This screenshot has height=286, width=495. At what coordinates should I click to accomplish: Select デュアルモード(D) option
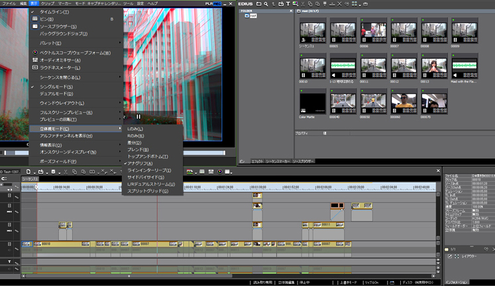click(x=76, y=94)
